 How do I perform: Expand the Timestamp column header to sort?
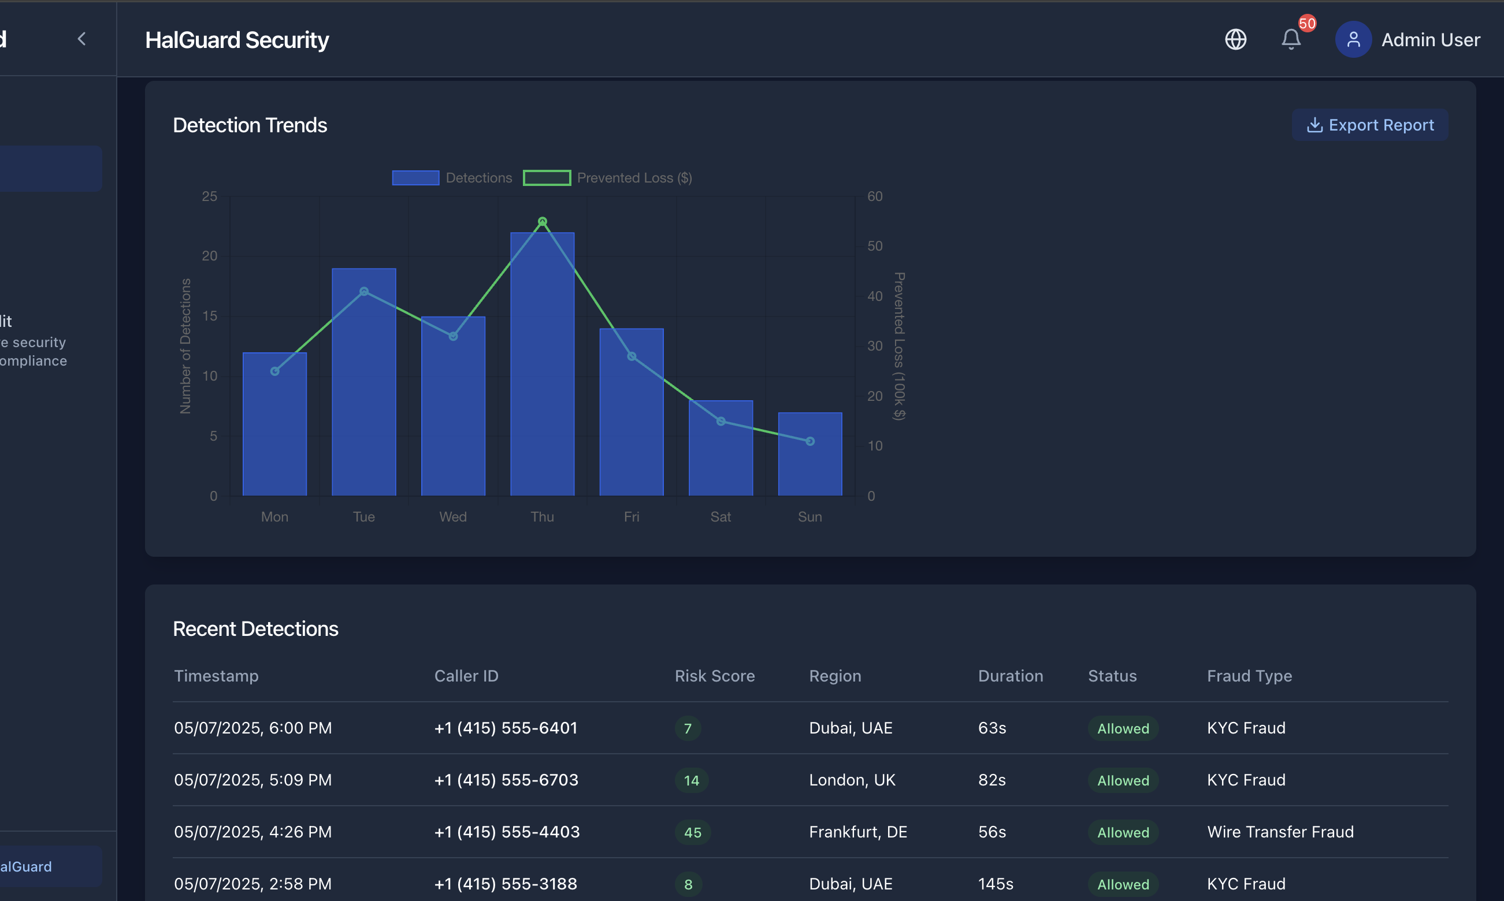click(216, 676)
